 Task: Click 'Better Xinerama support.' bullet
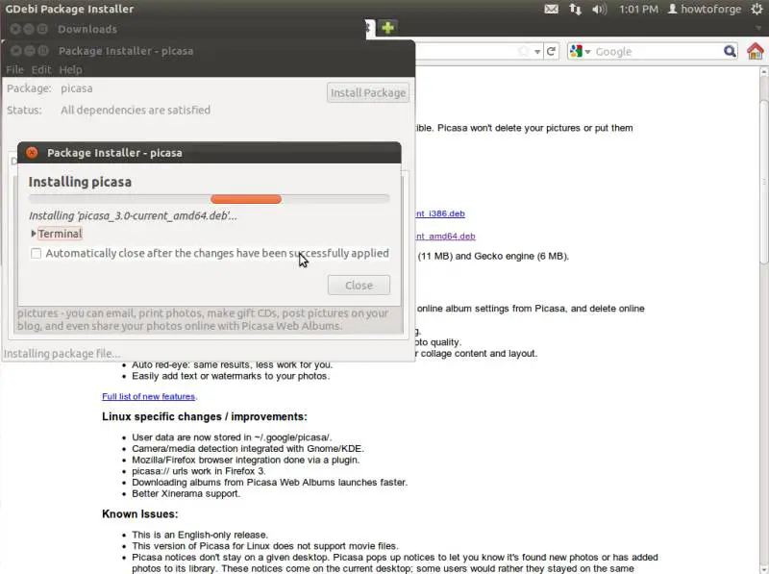coord(186,493)
